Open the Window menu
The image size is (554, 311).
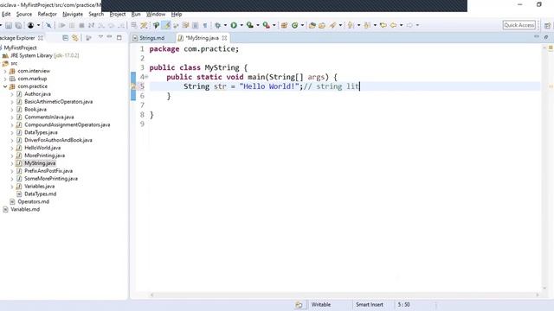click(x=156, y=14)
